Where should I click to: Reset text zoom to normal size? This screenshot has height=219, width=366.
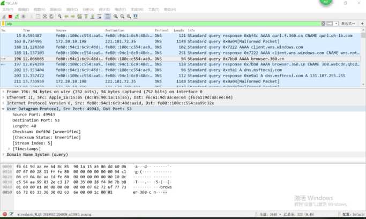click(129, 16)
